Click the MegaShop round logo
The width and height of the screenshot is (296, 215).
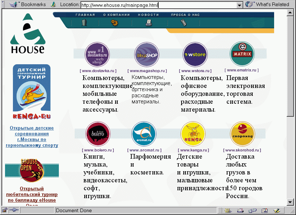click(146, 55)
